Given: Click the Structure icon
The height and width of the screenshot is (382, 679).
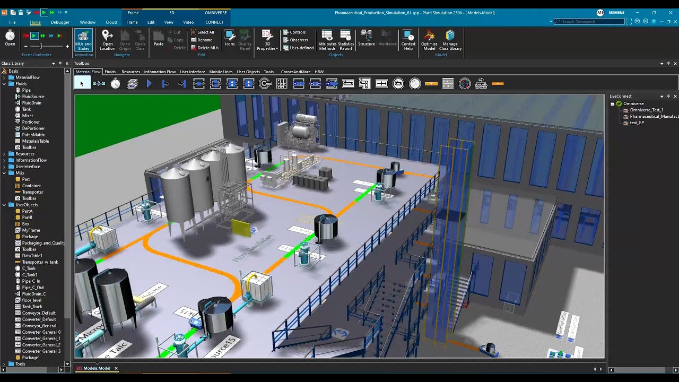Looking at the screenshot, I should (366, 38).
